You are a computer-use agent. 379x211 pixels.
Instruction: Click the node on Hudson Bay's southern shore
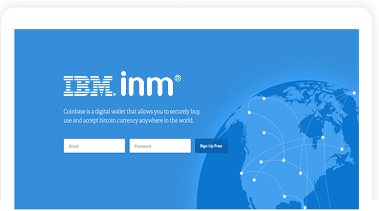[322, 138]
